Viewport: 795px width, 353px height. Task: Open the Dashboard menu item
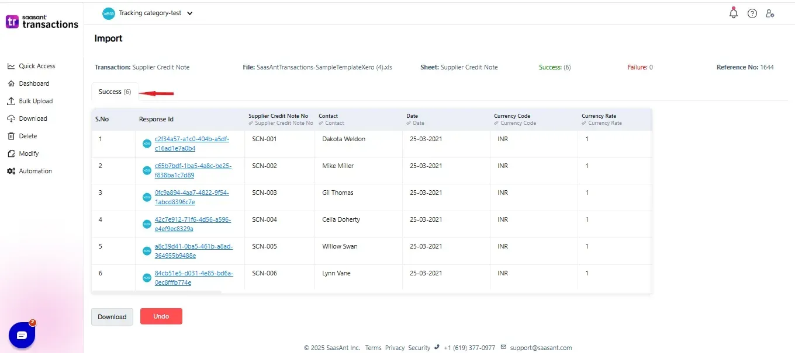click(34, 83)
